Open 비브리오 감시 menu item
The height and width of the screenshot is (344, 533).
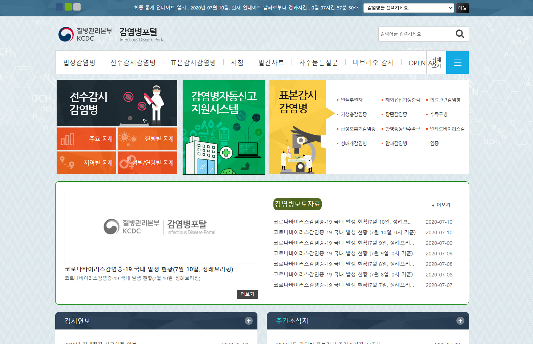[373, 63]
